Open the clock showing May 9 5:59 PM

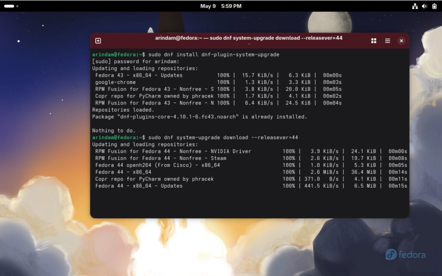click(221, 6)
